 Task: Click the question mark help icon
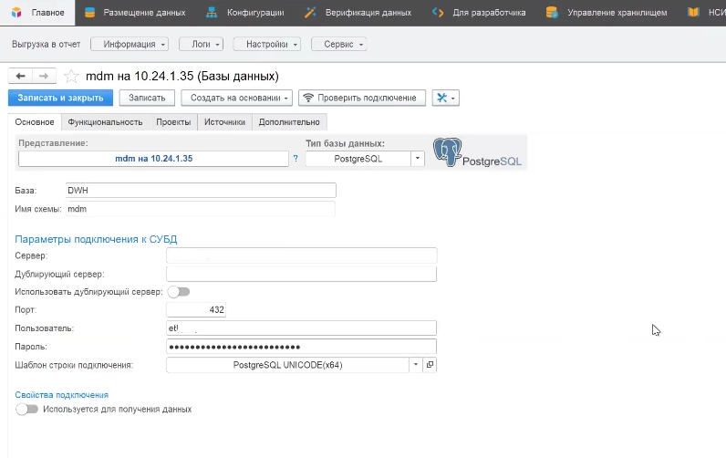295,159
